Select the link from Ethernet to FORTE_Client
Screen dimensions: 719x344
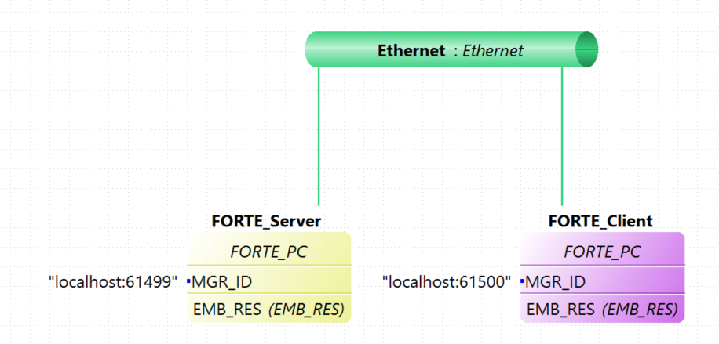(x=562, y=136)
